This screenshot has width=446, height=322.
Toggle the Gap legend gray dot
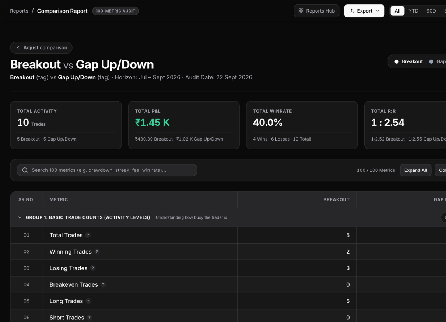pos(431,61)
